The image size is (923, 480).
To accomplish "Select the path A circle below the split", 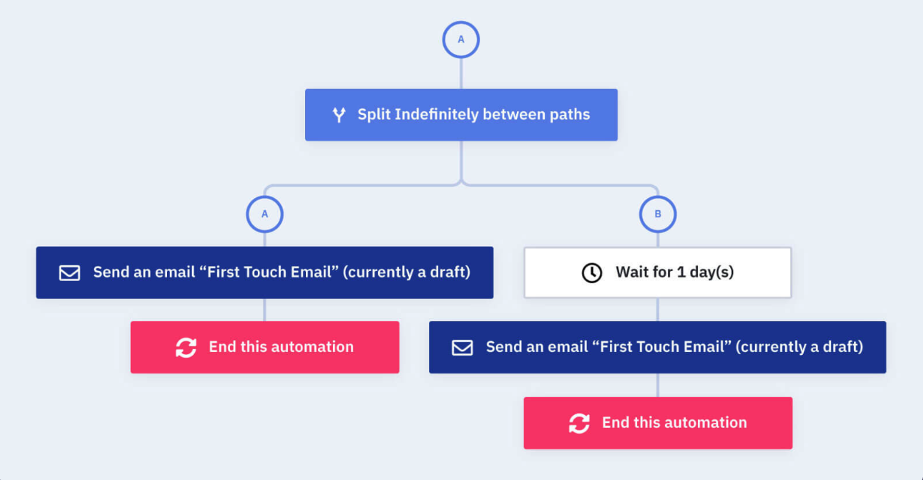I will point(264,214).
